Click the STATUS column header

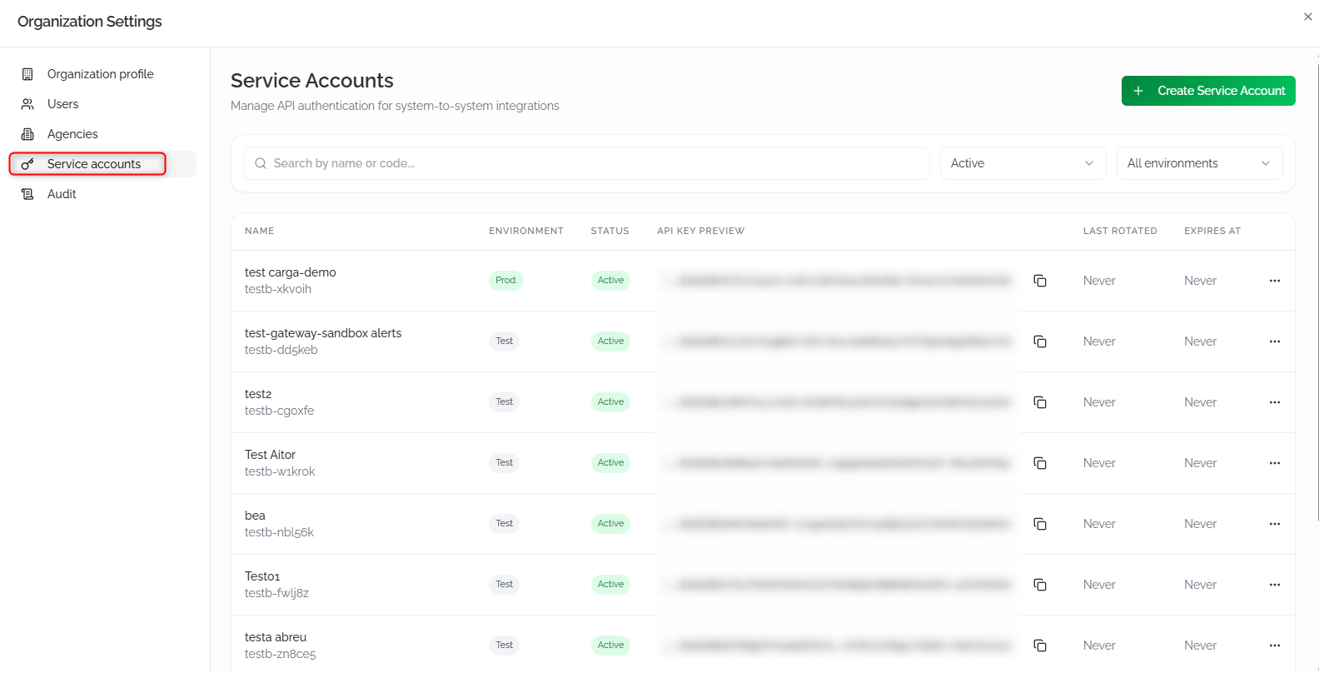(x=610, y=231)
